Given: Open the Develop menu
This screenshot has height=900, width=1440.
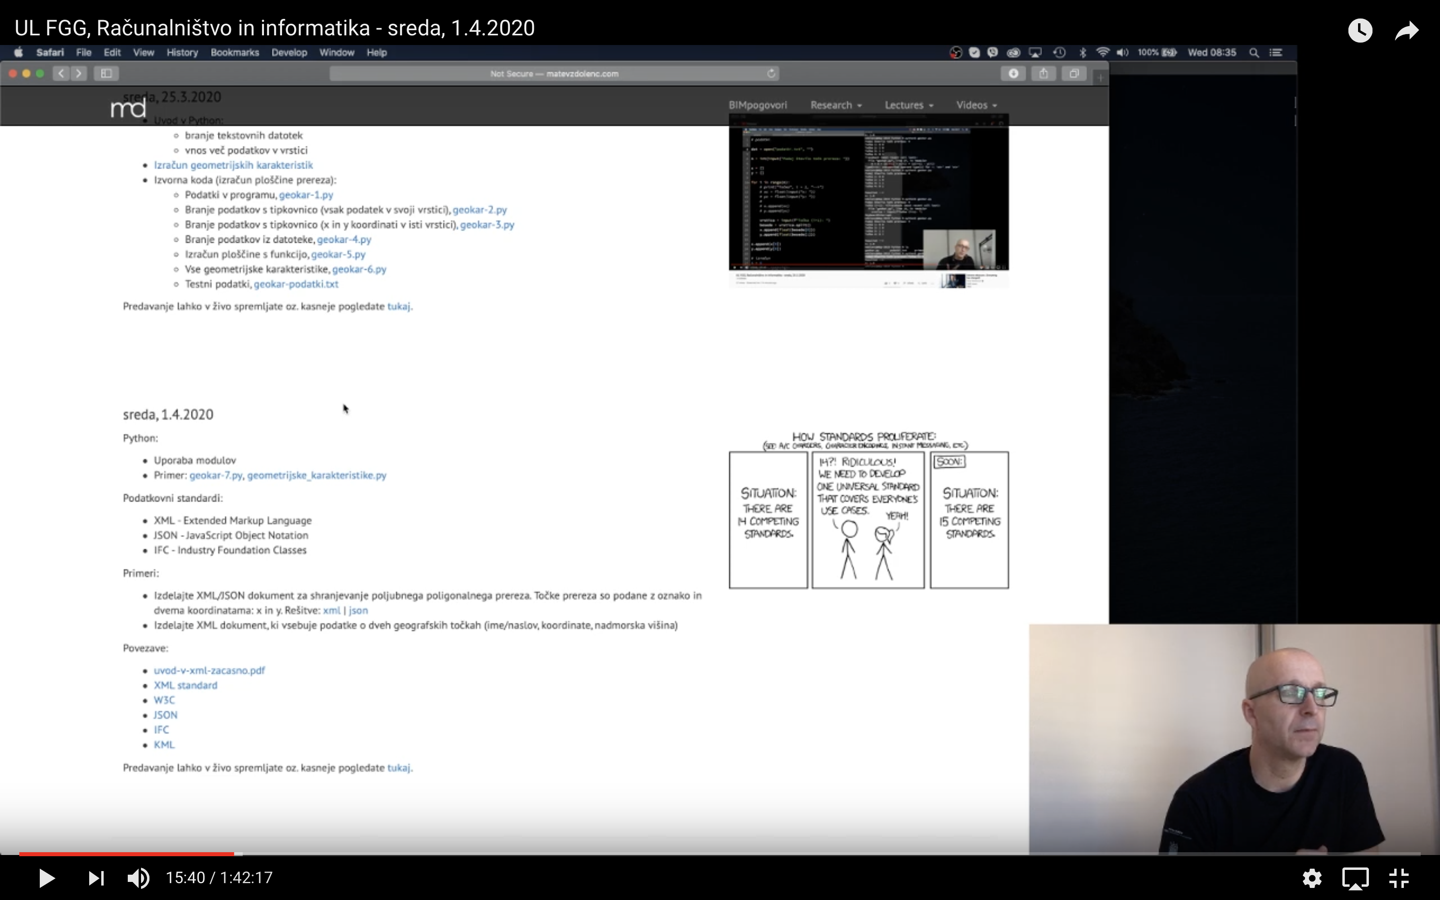Looking at the screenshot, I should [289, 52].
